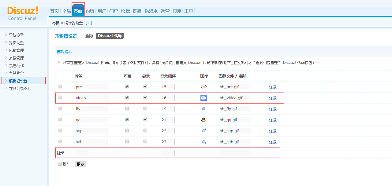Click the pre code tag icon
Screen dimensions: 392x186
coord(203,86)
